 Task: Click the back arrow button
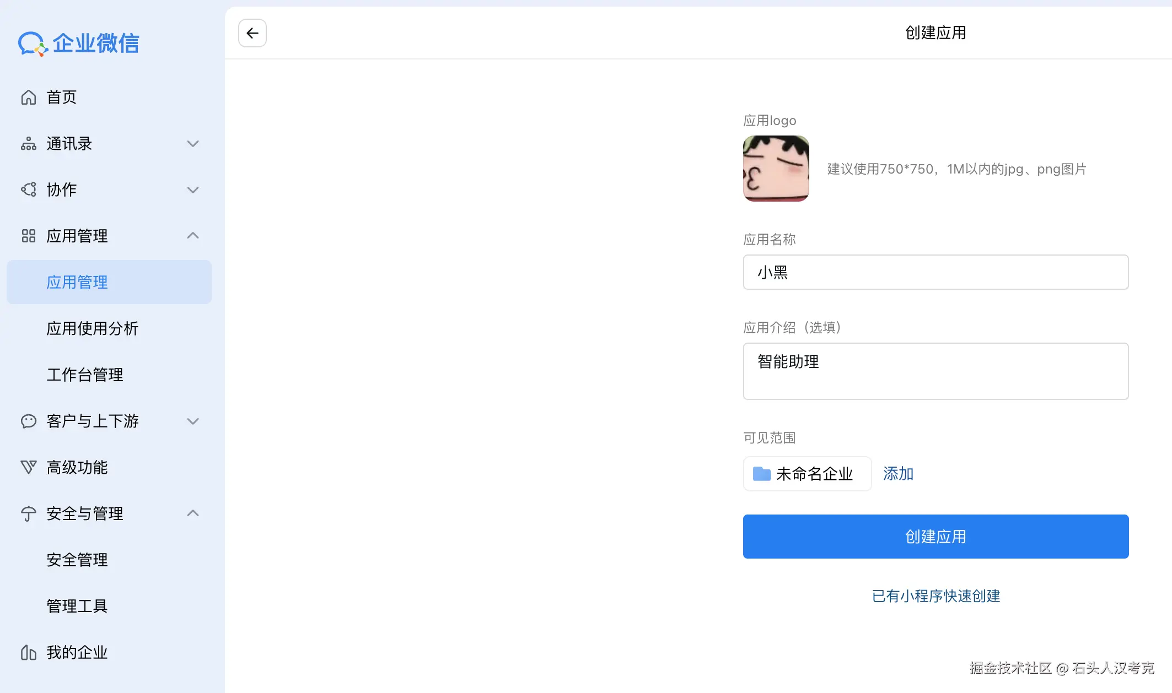[x=252, y=33]
